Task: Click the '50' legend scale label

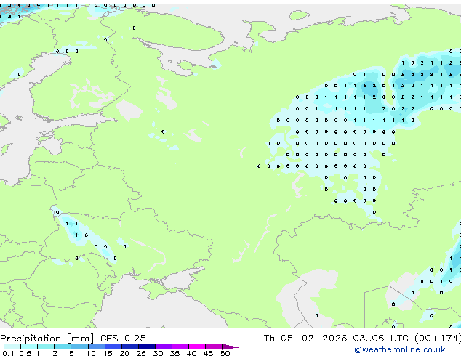Action: [x=225, y=353]
